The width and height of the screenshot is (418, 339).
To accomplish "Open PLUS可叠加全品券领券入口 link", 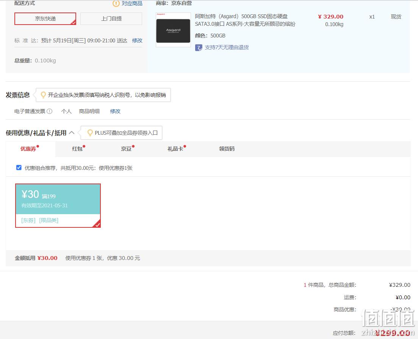I will pyautogui.click(x=126, y=133).
